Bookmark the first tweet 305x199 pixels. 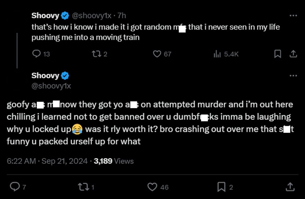point(278,54)
